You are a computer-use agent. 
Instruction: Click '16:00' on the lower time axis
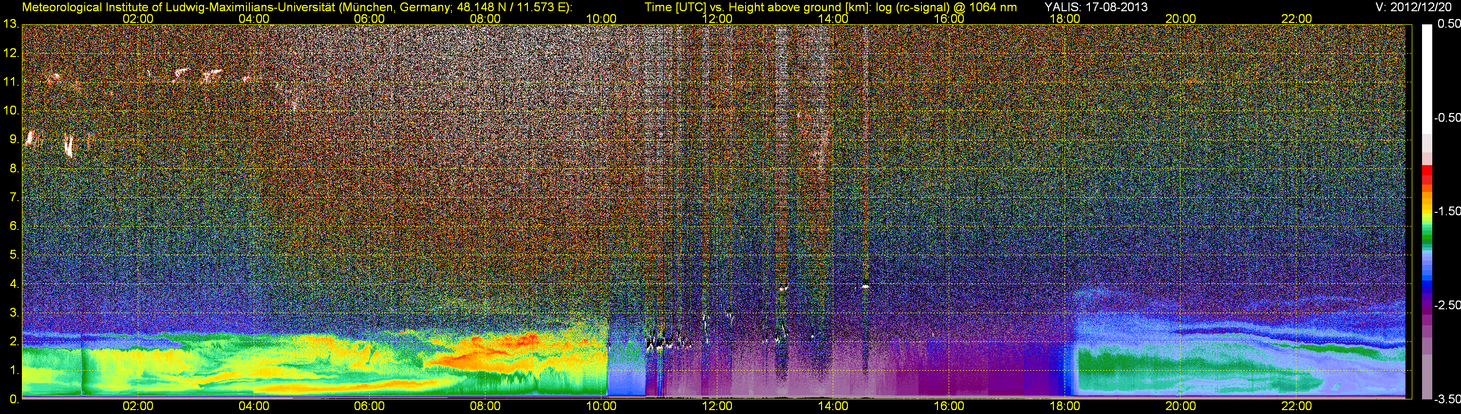click(x=949, y=406)
